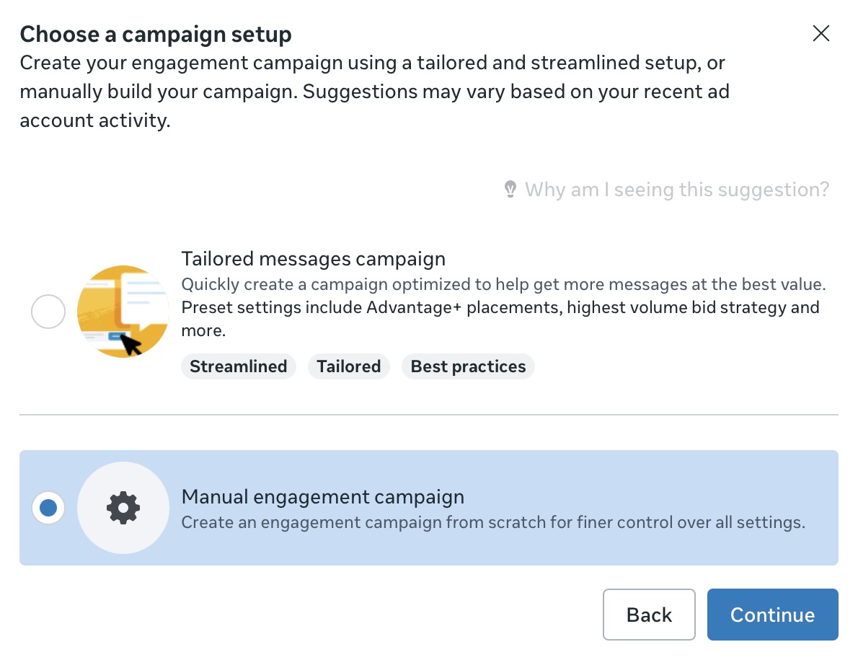Select the Tailored messages campaign radio button
The width and height of the screenshot is (858, 660).
(x=48, y=311)
